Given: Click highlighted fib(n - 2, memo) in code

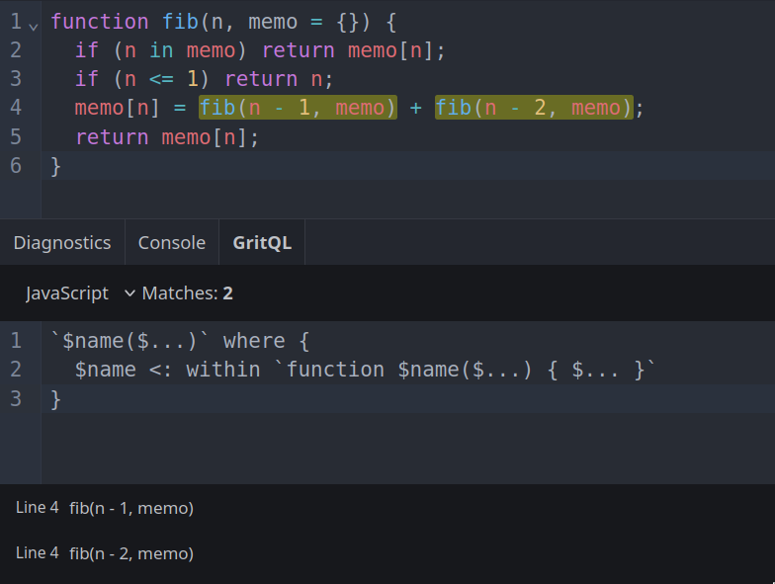Looking at the screenshot, I should pos(533,108).
